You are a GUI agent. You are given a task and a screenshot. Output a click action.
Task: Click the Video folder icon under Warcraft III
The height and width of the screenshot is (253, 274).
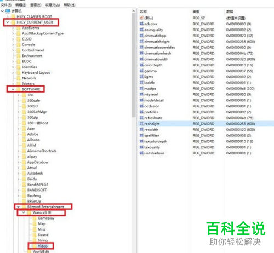pyautogui.click(x=35, y=246)
